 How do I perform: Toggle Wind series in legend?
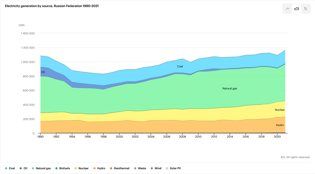[x=156, y=168]
